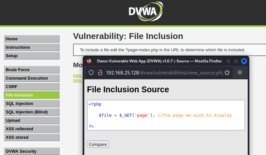Open the Setup menu item

(32, 56)
